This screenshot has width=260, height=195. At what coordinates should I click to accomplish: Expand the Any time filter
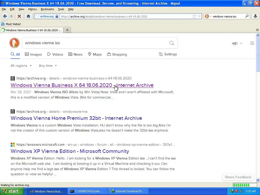click(48, 66)
